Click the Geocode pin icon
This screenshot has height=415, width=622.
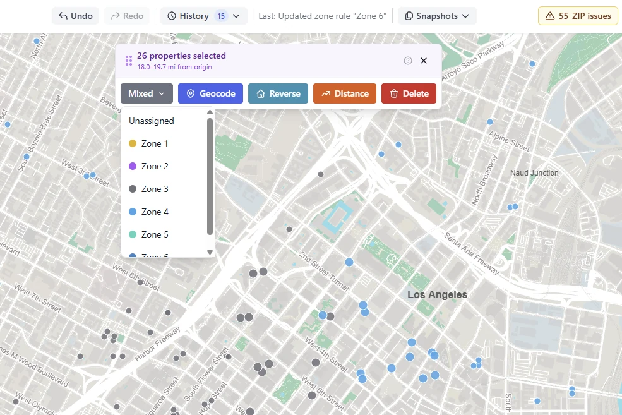click(191, 93)
